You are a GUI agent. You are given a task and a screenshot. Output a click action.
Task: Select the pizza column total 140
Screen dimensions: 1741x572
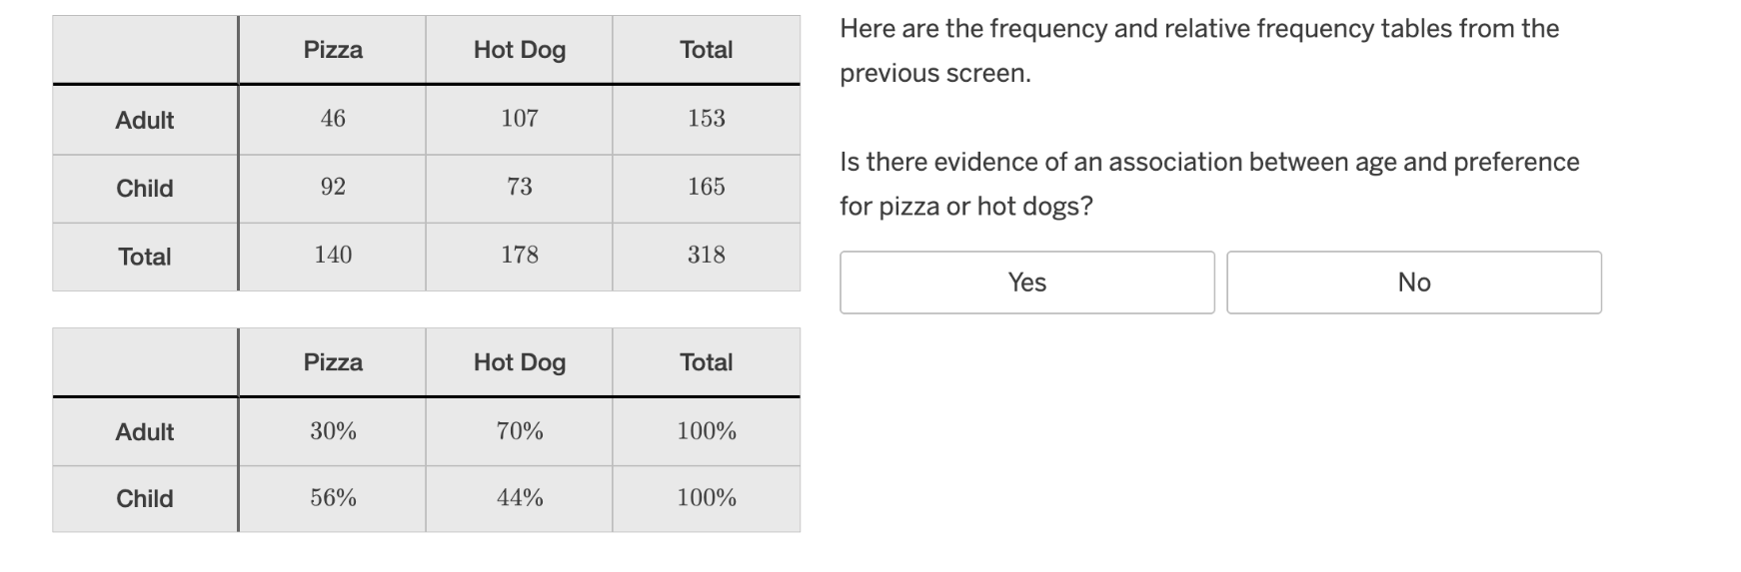point(333,256)
